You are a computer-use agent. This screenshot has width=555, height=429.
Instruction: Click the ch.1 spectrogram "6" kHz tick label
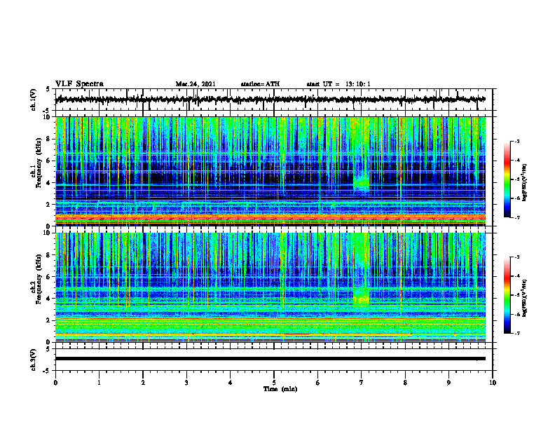48,161
